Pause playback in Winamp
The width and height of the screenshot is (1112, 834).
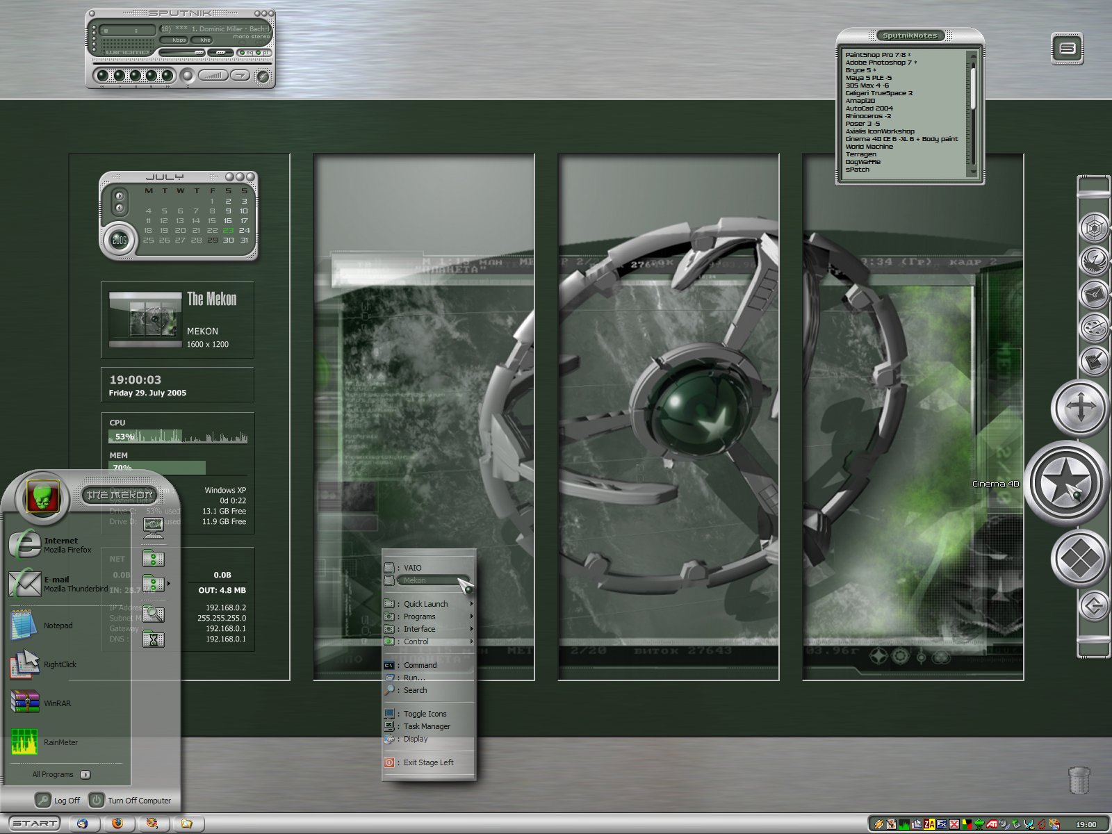[136, 76]
